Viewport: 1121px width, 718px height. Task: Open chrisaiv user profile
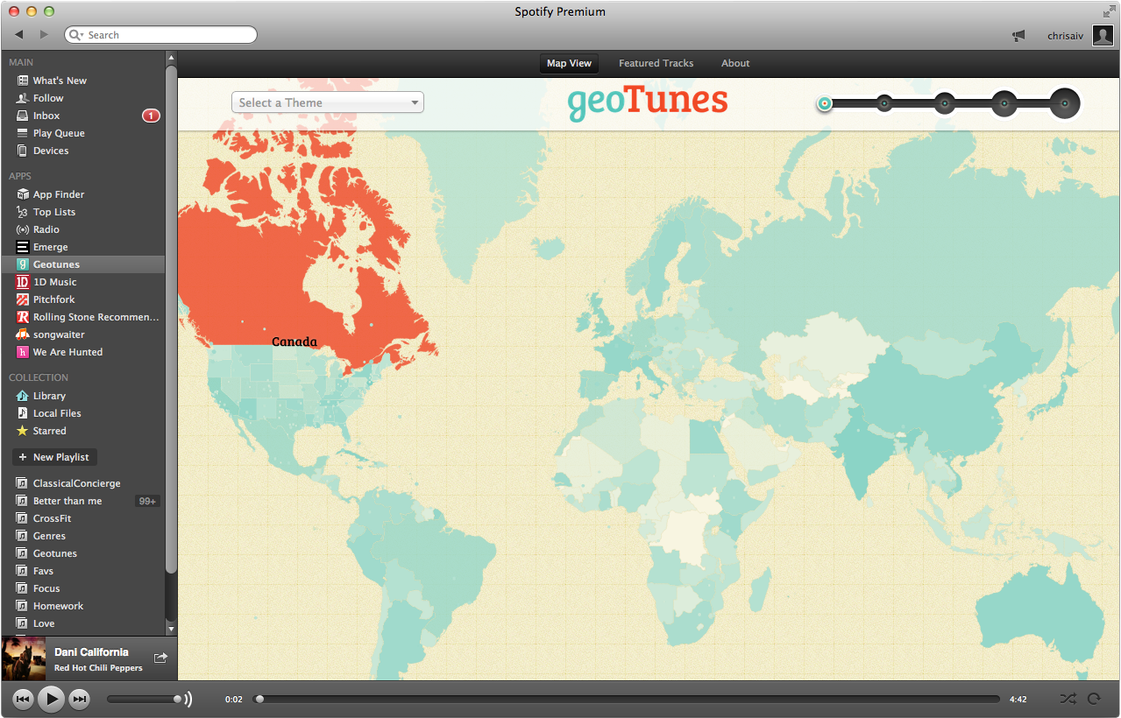click(1067, 36)
